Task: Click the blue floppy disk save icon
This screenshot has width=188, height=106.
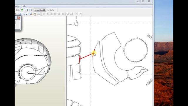Action: point(31,14)
